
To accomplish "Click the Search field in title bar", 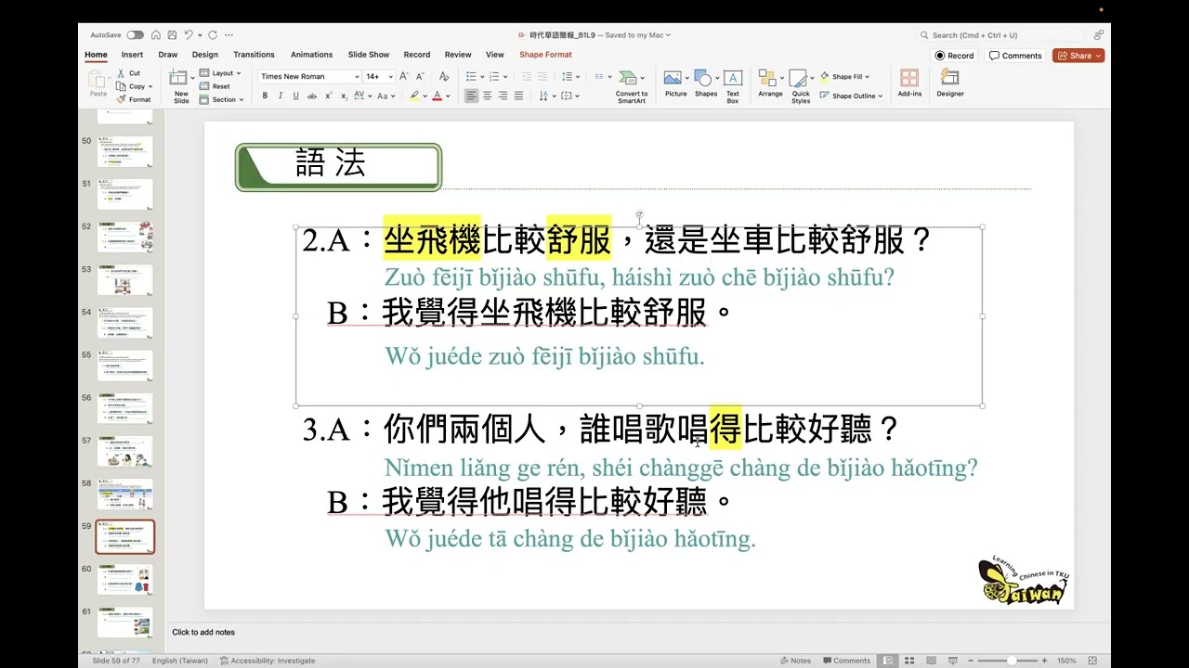I will click(1002, 35).
